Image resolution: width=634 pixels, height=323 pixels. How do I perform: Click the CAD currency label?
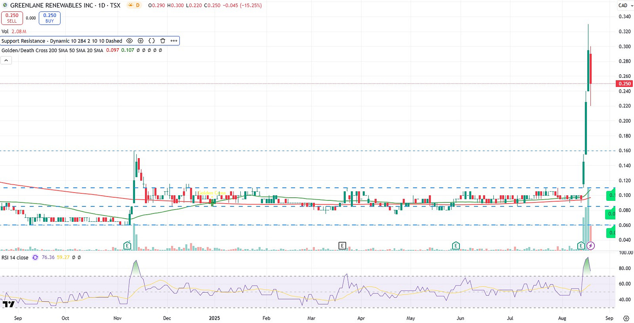pos(623,5)
